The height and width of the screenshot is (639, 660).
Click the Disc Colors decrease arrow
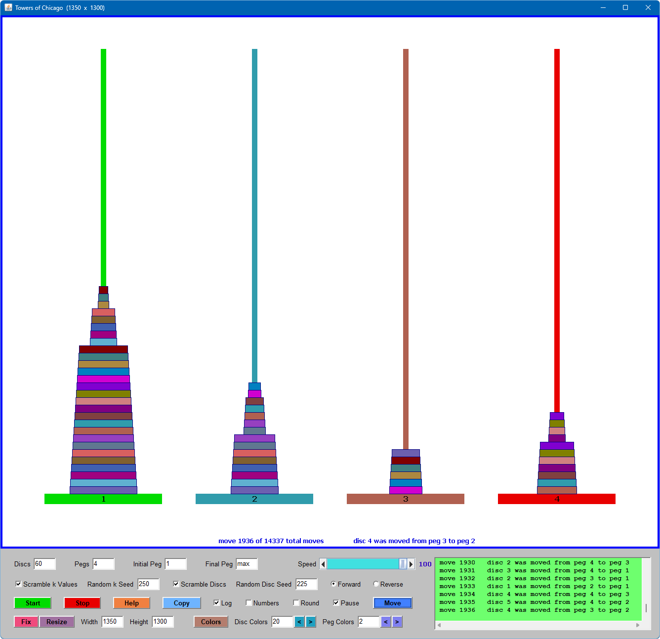click(299, 622)
